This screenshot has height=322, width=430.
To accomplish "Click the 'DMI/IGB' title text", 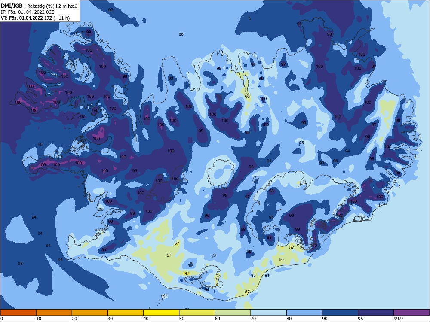I will pyautogui.click(x=12, y=6).
